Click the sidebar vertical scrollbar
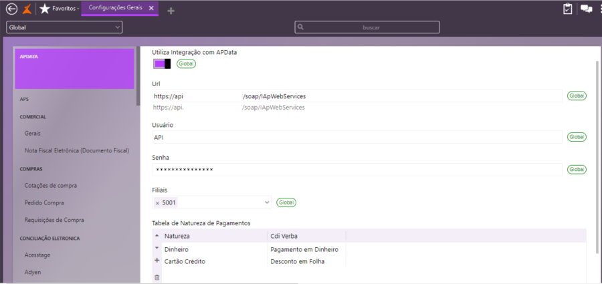 pyautogui.click(x=138, y=76)
